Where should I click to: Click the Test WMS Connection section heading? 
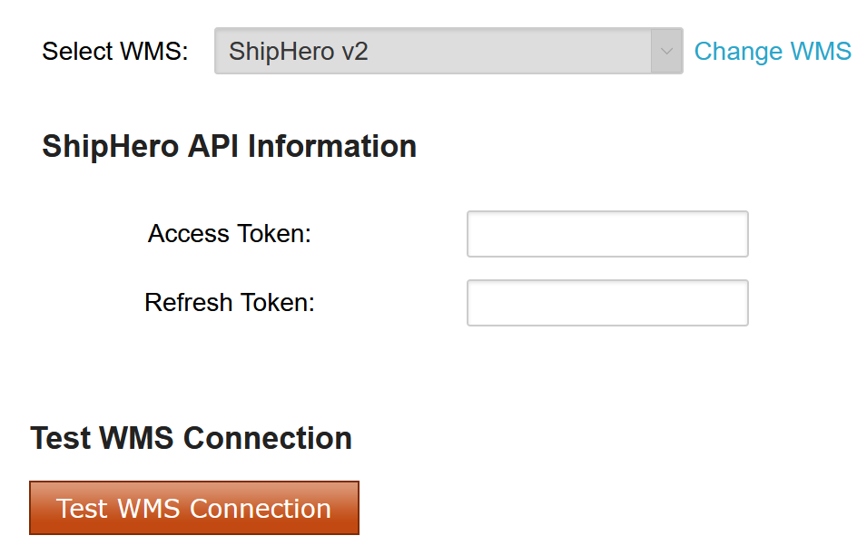[192, 438]
